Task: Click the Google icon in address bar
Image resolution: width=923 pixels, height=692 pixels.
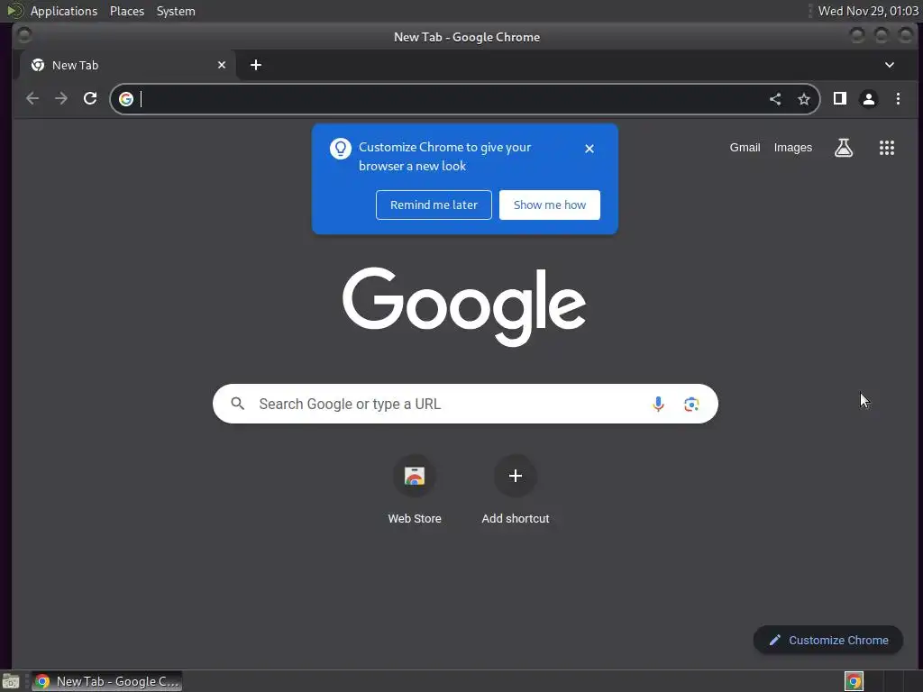Action: (x=126, y=99)
